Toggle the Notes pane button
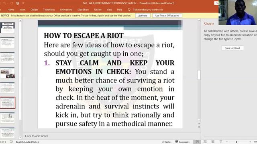 [x=167, y=142]
